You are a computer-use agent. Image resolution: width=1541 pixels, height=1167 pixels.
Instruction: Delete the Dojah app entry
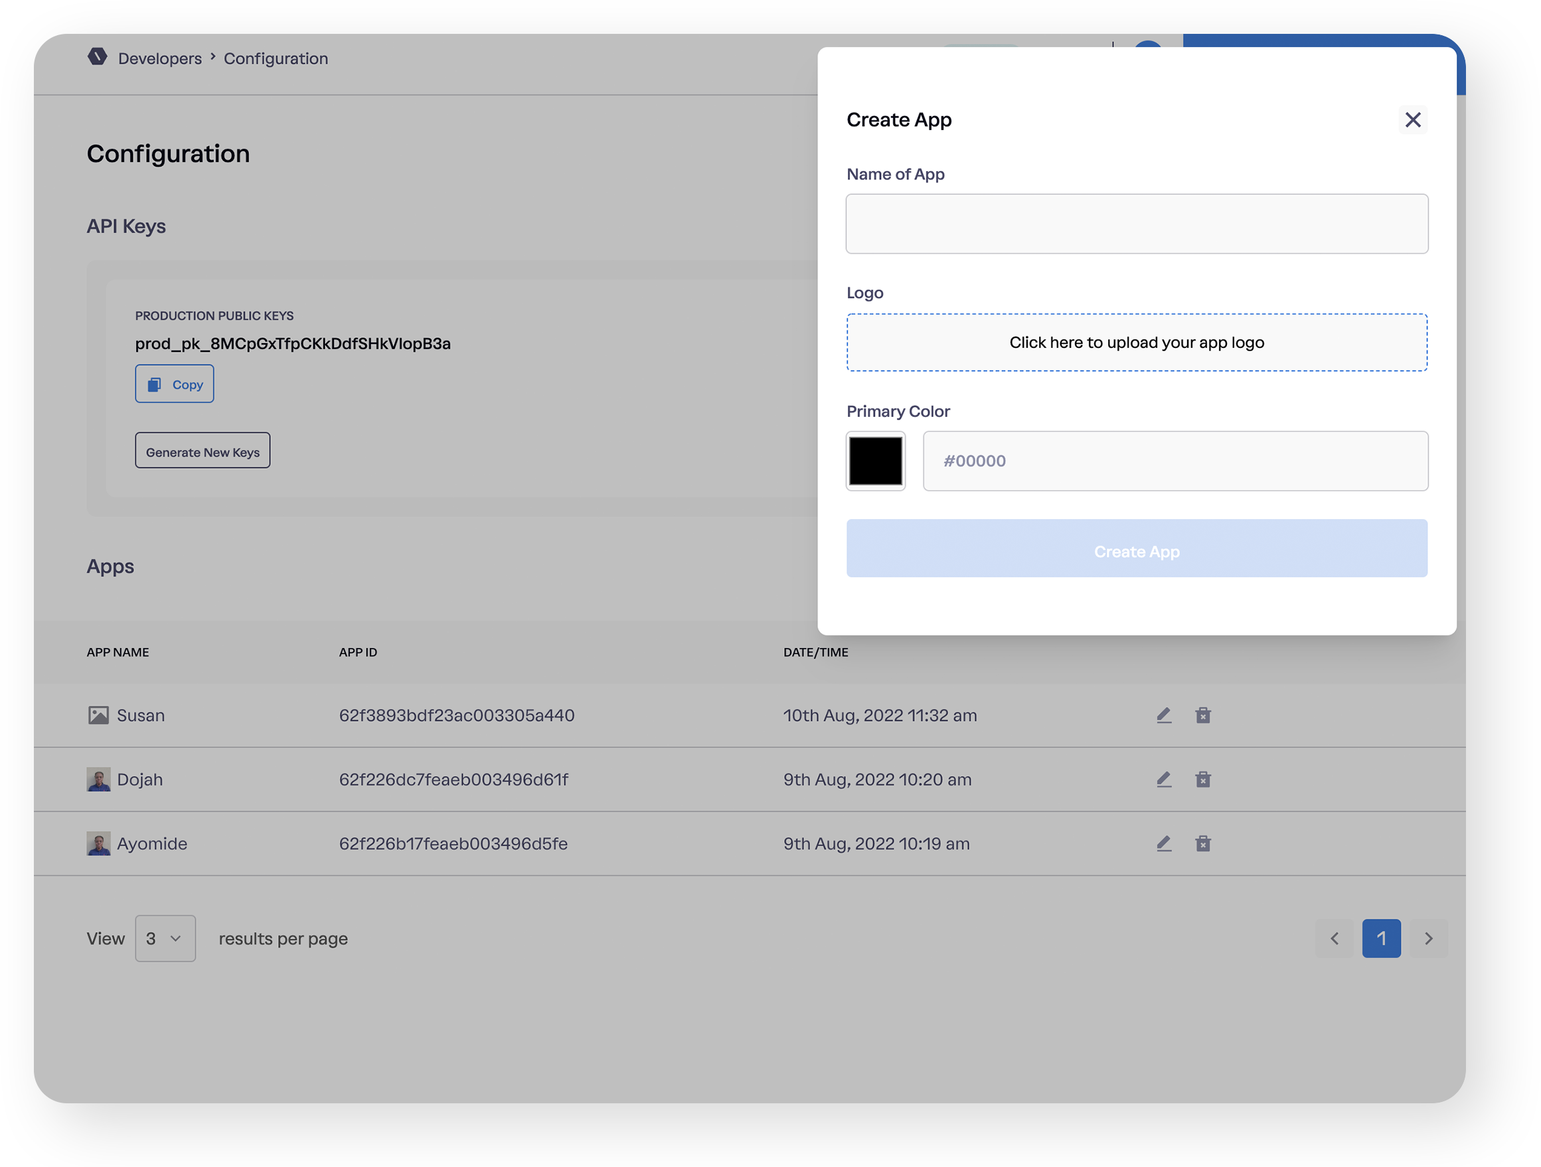(1202, 779)
